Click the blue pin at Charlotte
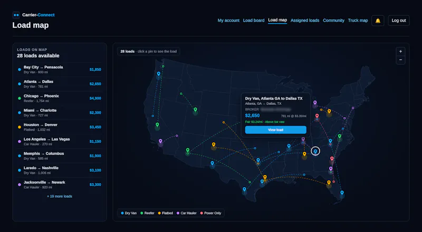The height and width of the screenshot is (232, 422). pos(330,141)
